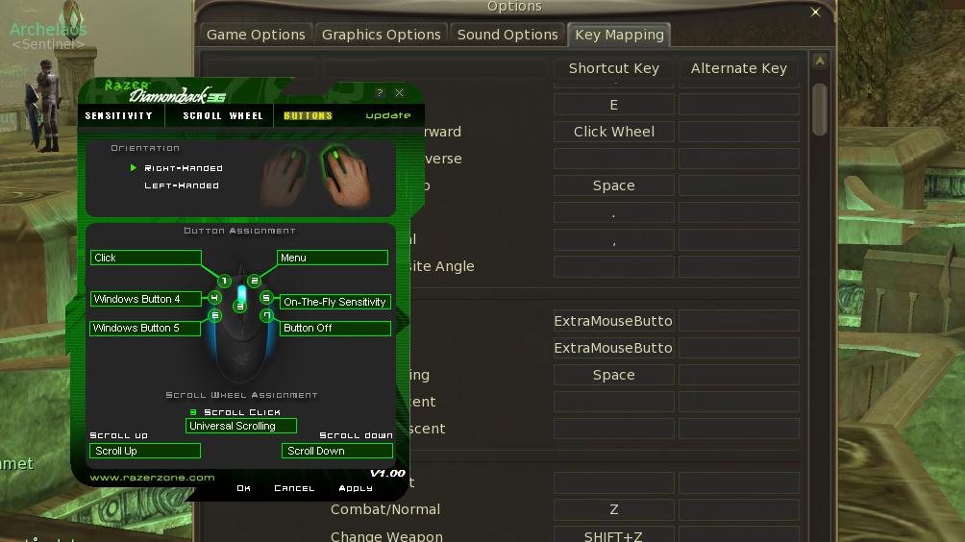
Task: Click mouse button 5 marker
Action: tap(266, 298)
